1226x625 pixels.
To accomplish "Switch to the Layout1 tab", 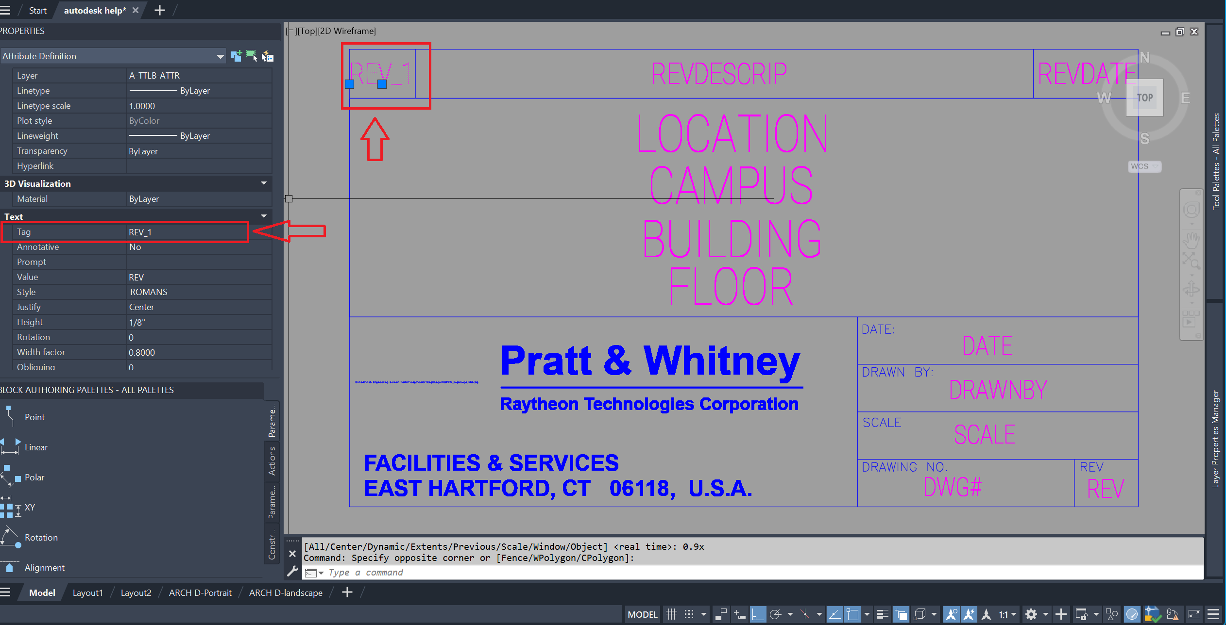I will click(x=87, y=592).
